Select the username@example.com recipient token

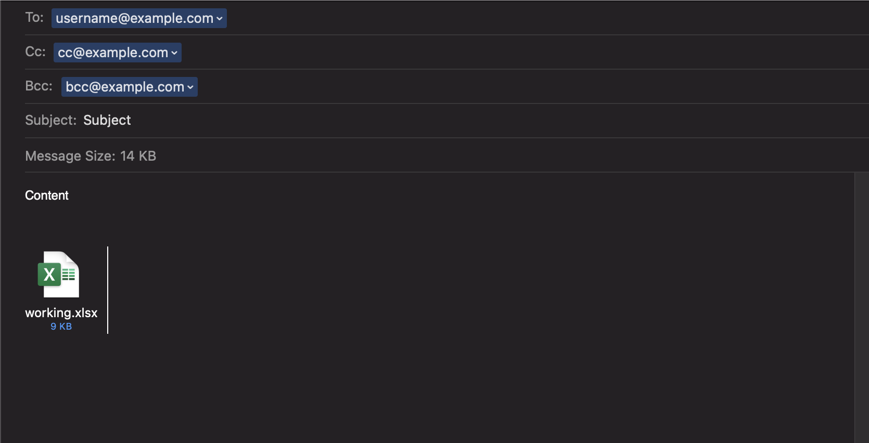[x=139, y=18]
